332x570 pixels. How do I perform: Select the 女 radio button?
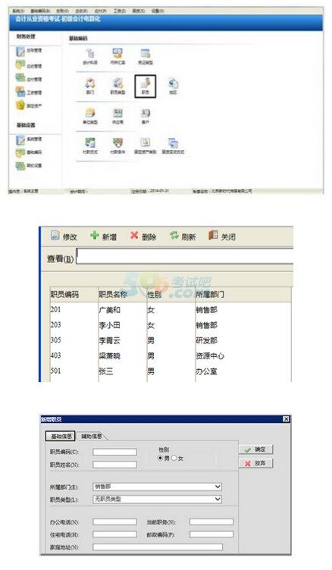pos(174,458)
